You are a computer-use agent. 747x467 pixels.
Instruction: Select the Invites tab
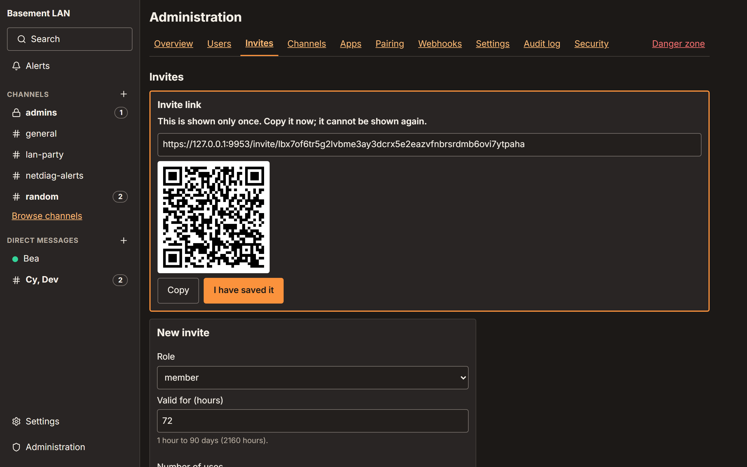pos(259,43)
